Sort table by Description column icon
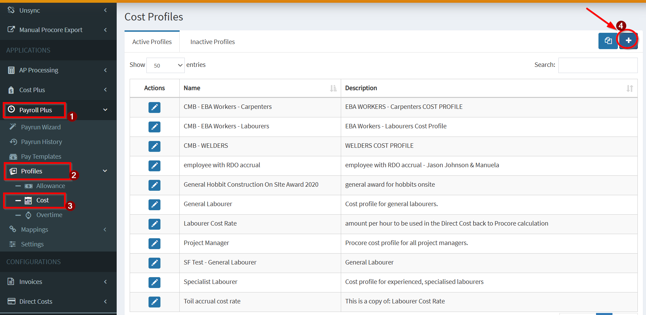This screenshot has width=646, height=315. pyautogui.click(x=629, y=88)
